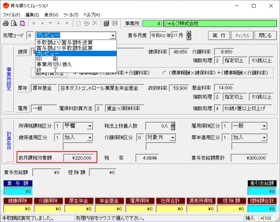Viewport: 280px width, 222px height.
Task: Collapse the 処理コード dropdown arrow
Action: point(113,35)
